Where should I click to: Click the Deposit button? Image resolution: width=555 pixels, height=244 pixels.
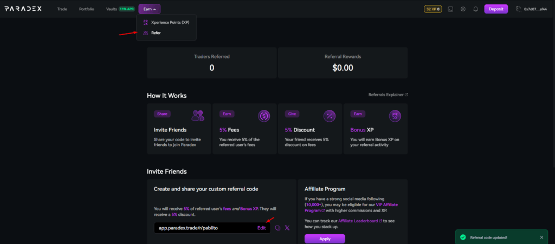tap(496, 9)
